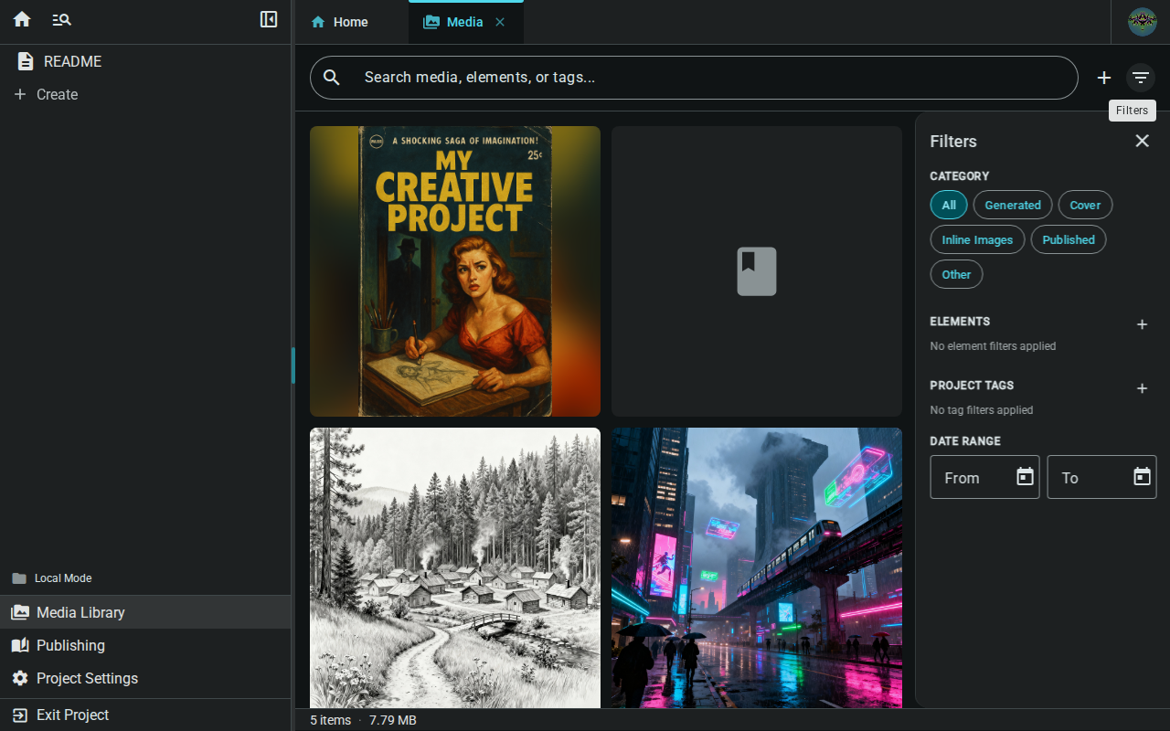Open the From date calendar picker
The width and height of the screenshot is (1170, 731).
click(x=1026, y=476)
